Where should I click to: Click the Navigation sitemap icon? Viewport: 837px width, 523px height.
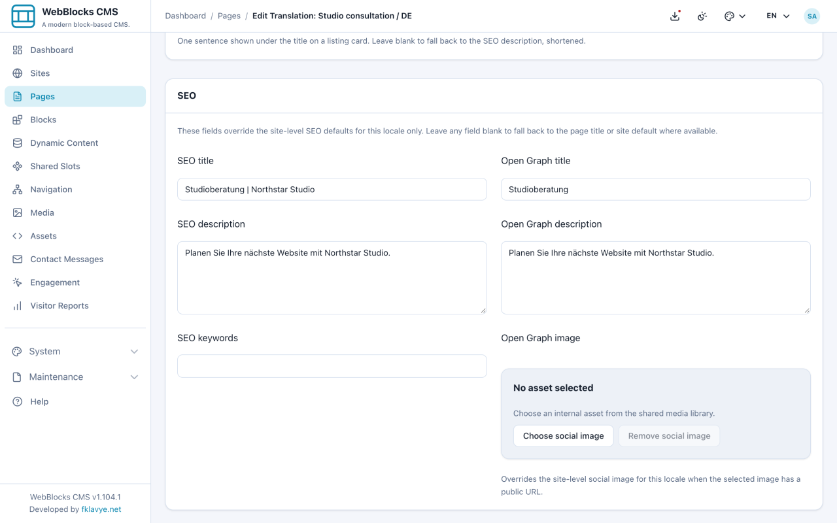tap(18, 190)
